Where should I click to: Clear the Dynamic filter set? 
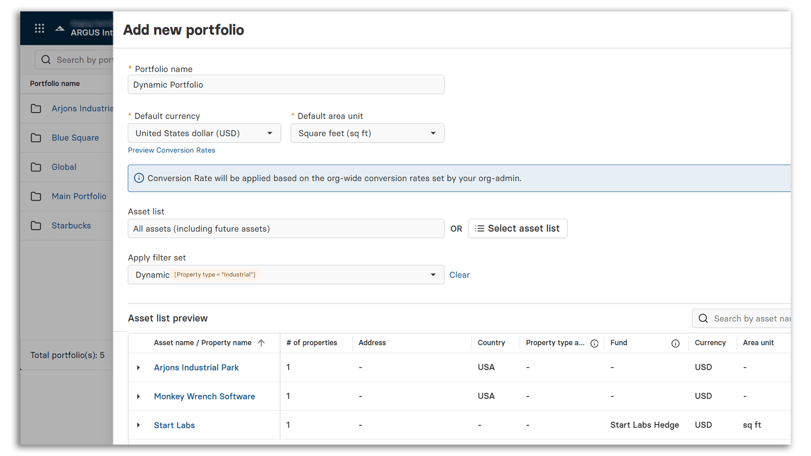pos(460,274)
